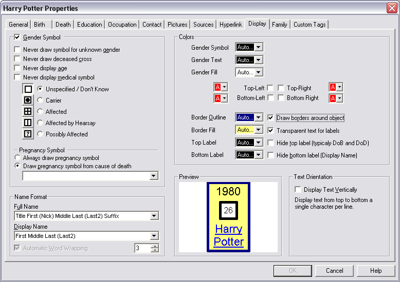Open the Occupation tab
This screenshot has width=400, height=282.
click(122, 25)
